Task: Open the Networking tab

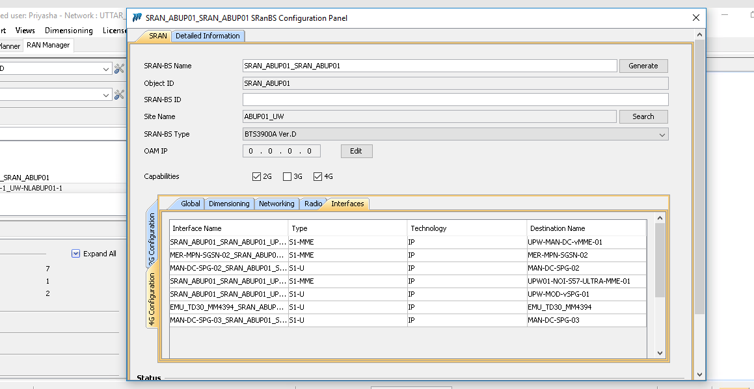Action: (x=276, y=204)
